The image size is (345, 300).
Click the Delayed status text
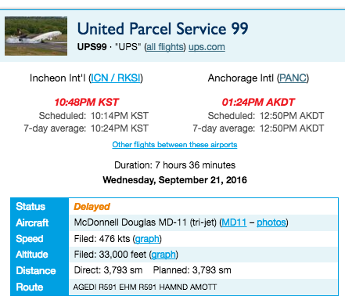click(x=92, y=207)
